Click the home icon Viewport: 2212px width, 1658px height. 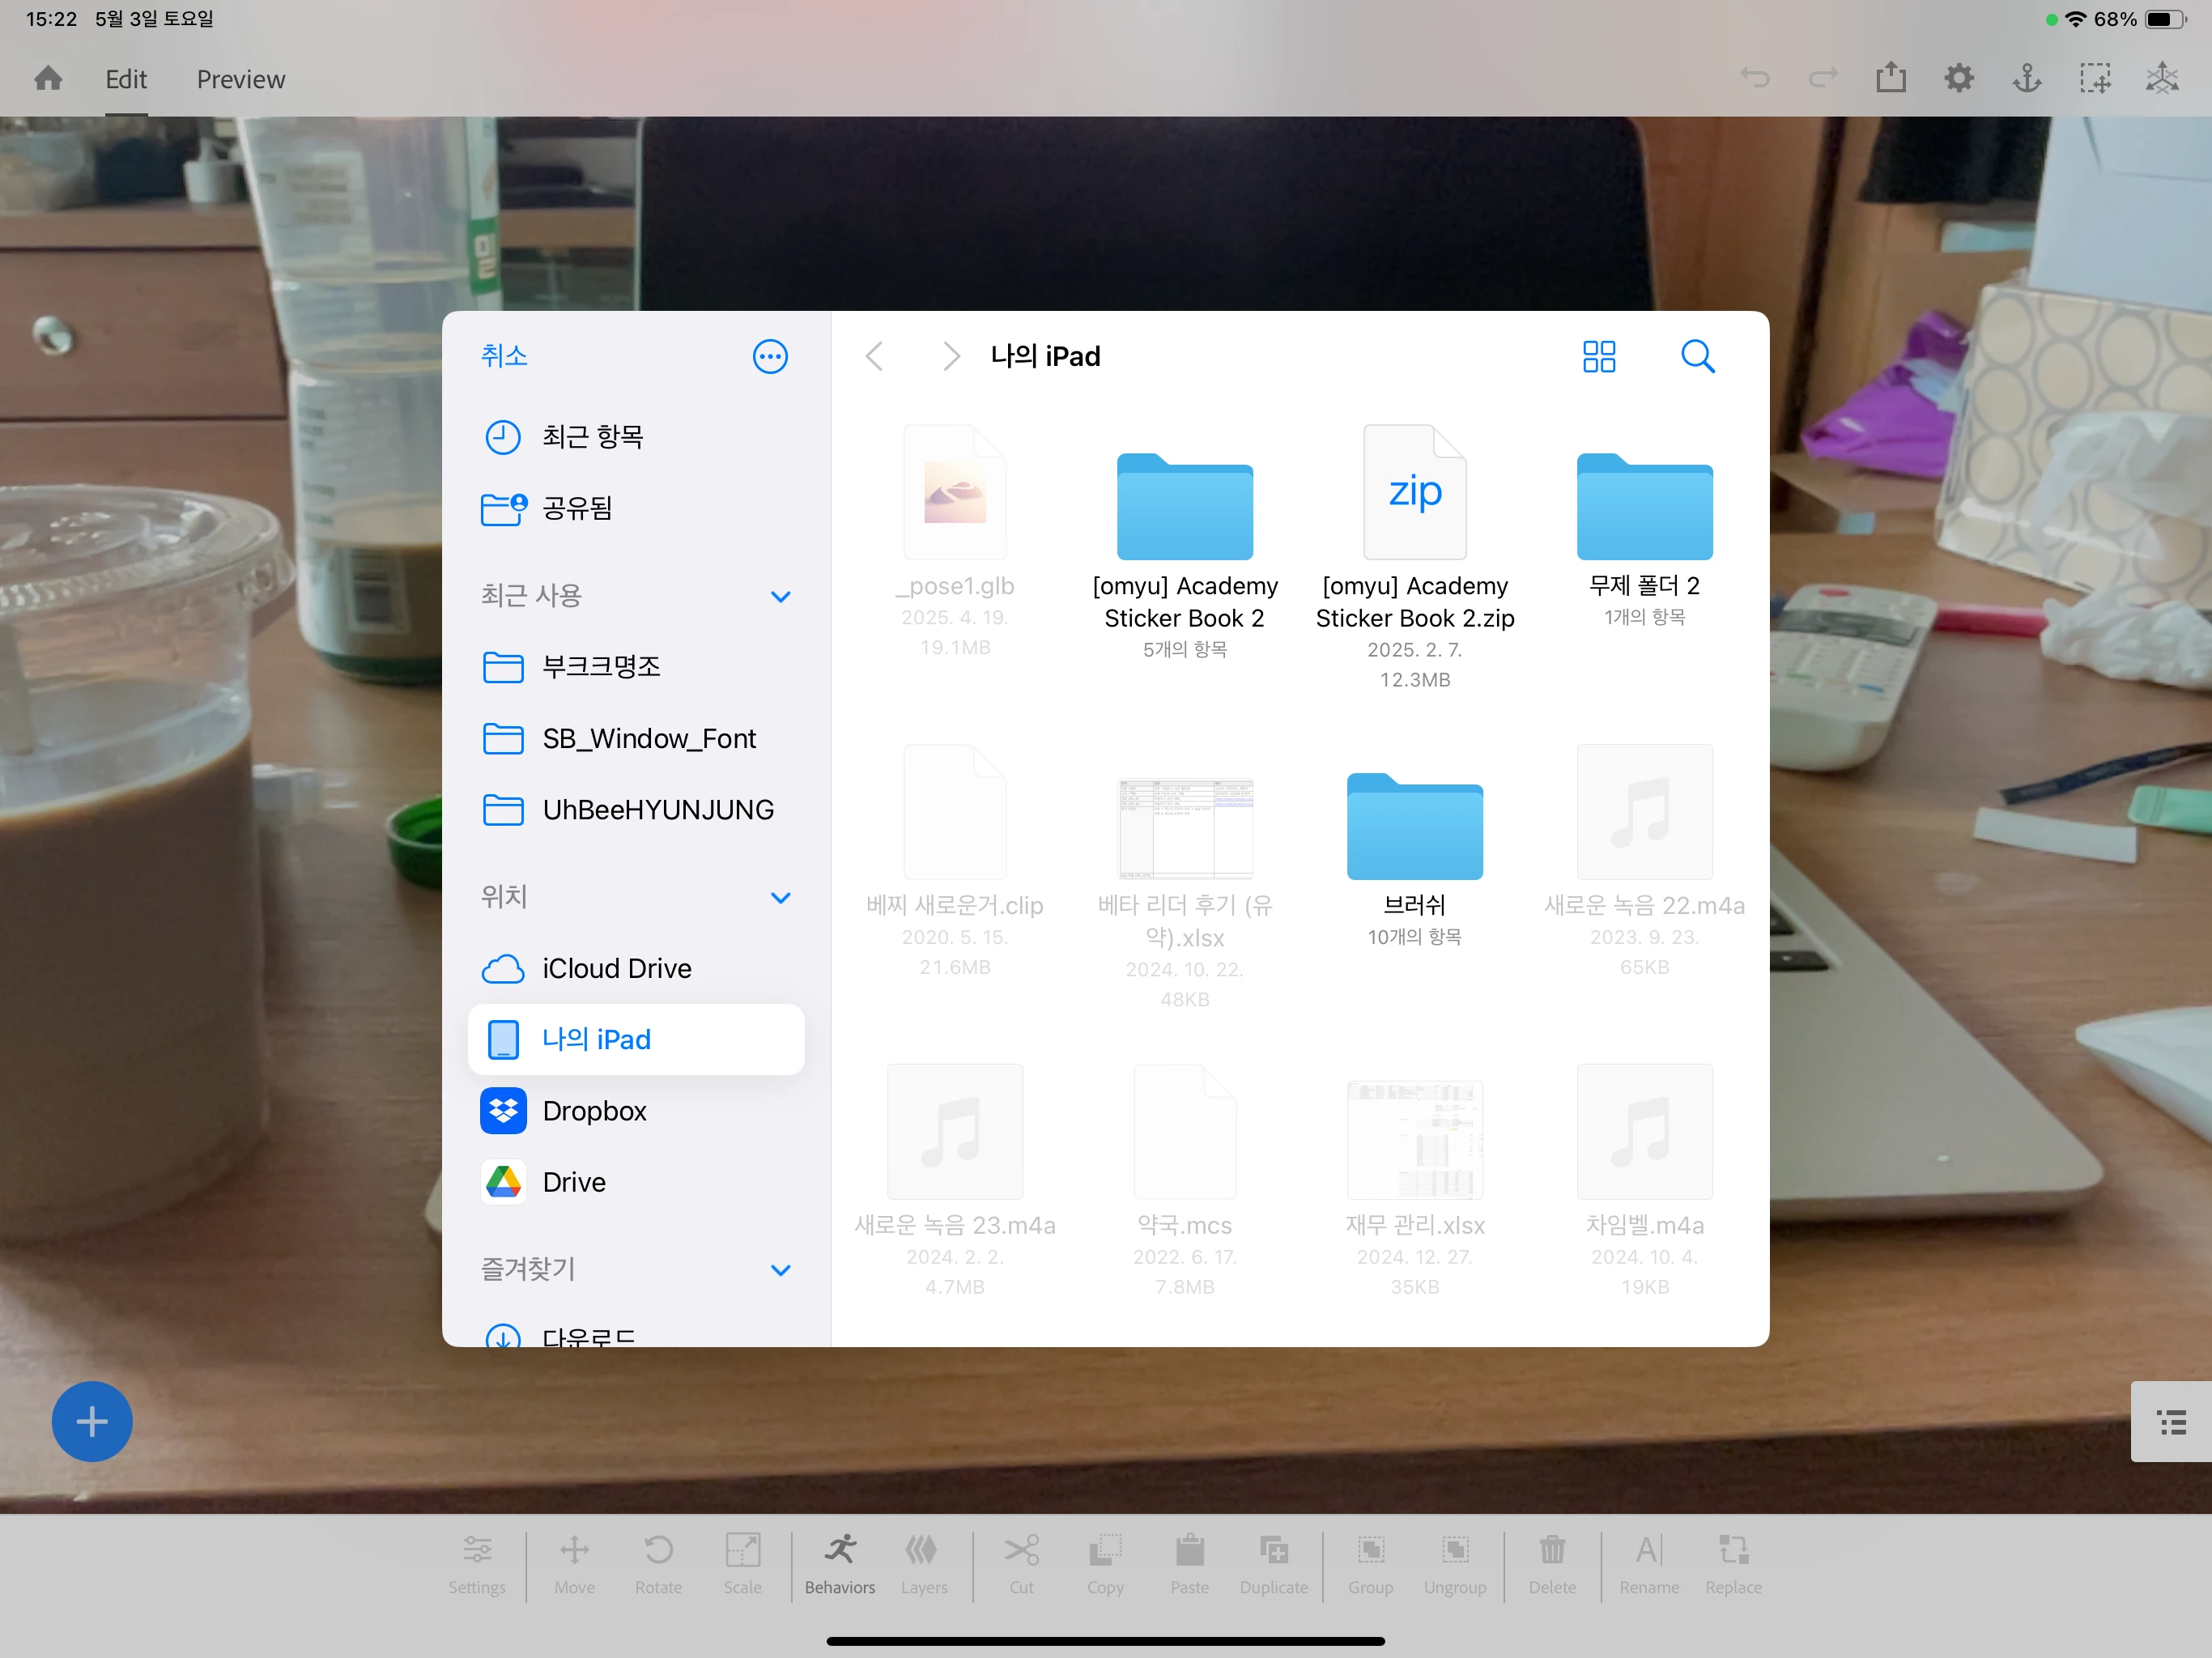pyautogui.click(x=48, y=78)
